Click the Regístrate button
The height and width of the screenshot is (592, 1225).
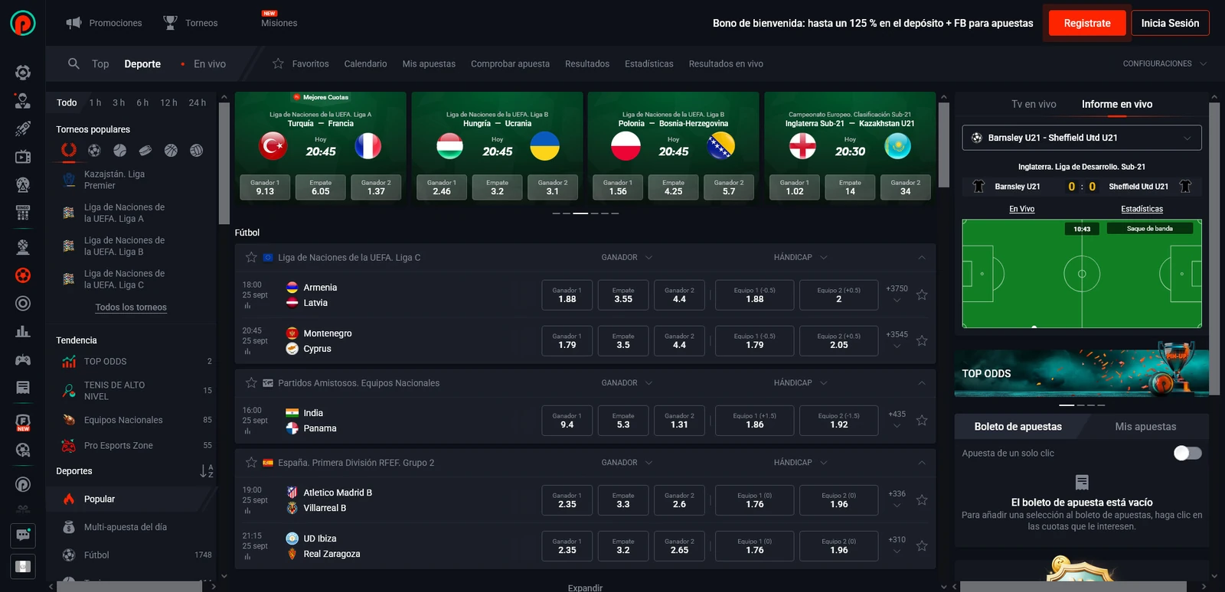pos(1086,23)
